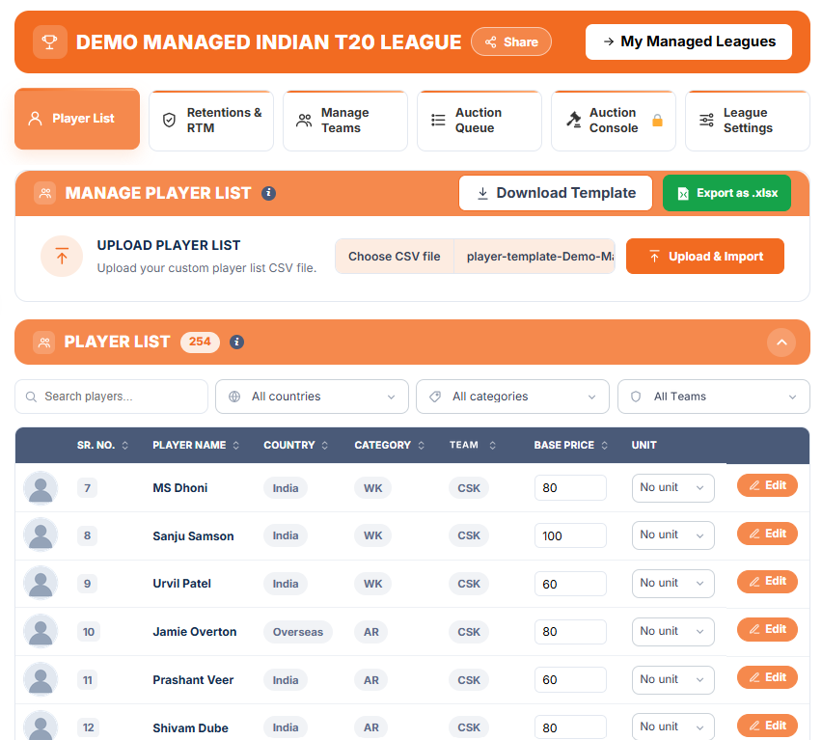Edit the MS Dhoni row
The height and width of the screenshot is (740, 822).
click(767, 485)
